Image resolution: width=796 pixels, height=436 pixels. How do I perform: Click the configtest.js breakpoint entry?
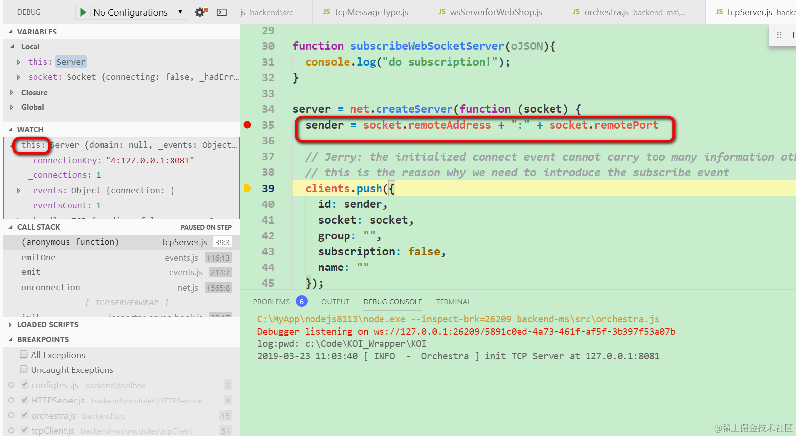(121, 385)
